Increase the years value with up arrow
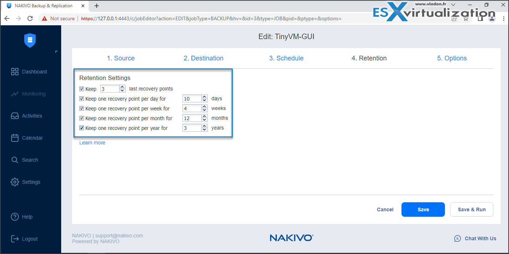This screenshot has width=509, height=254. [205, 126]
